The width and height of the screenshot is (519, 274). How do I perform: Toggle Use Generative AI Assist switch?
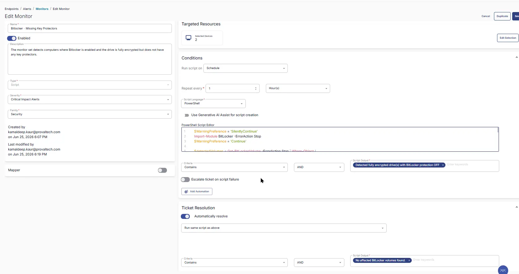(186, 115)
